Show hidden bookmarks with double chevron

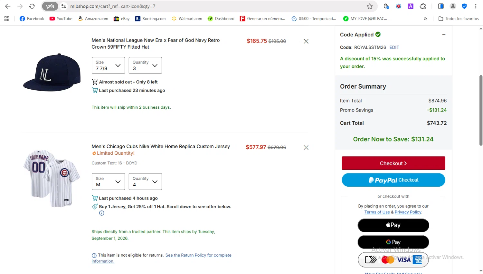pyautogui.click(x=425, y=19)
